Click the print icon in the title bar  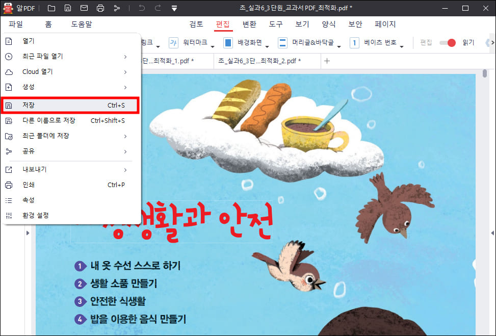(100, 8)
